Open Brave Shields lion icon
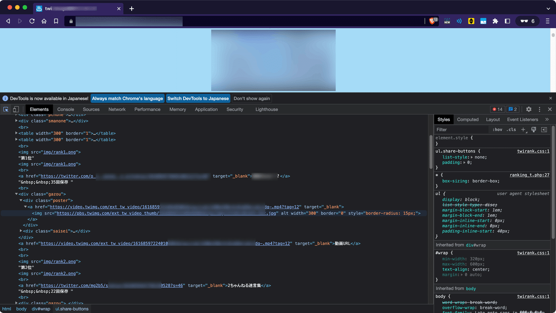556x313 pixels. [433, 21]
